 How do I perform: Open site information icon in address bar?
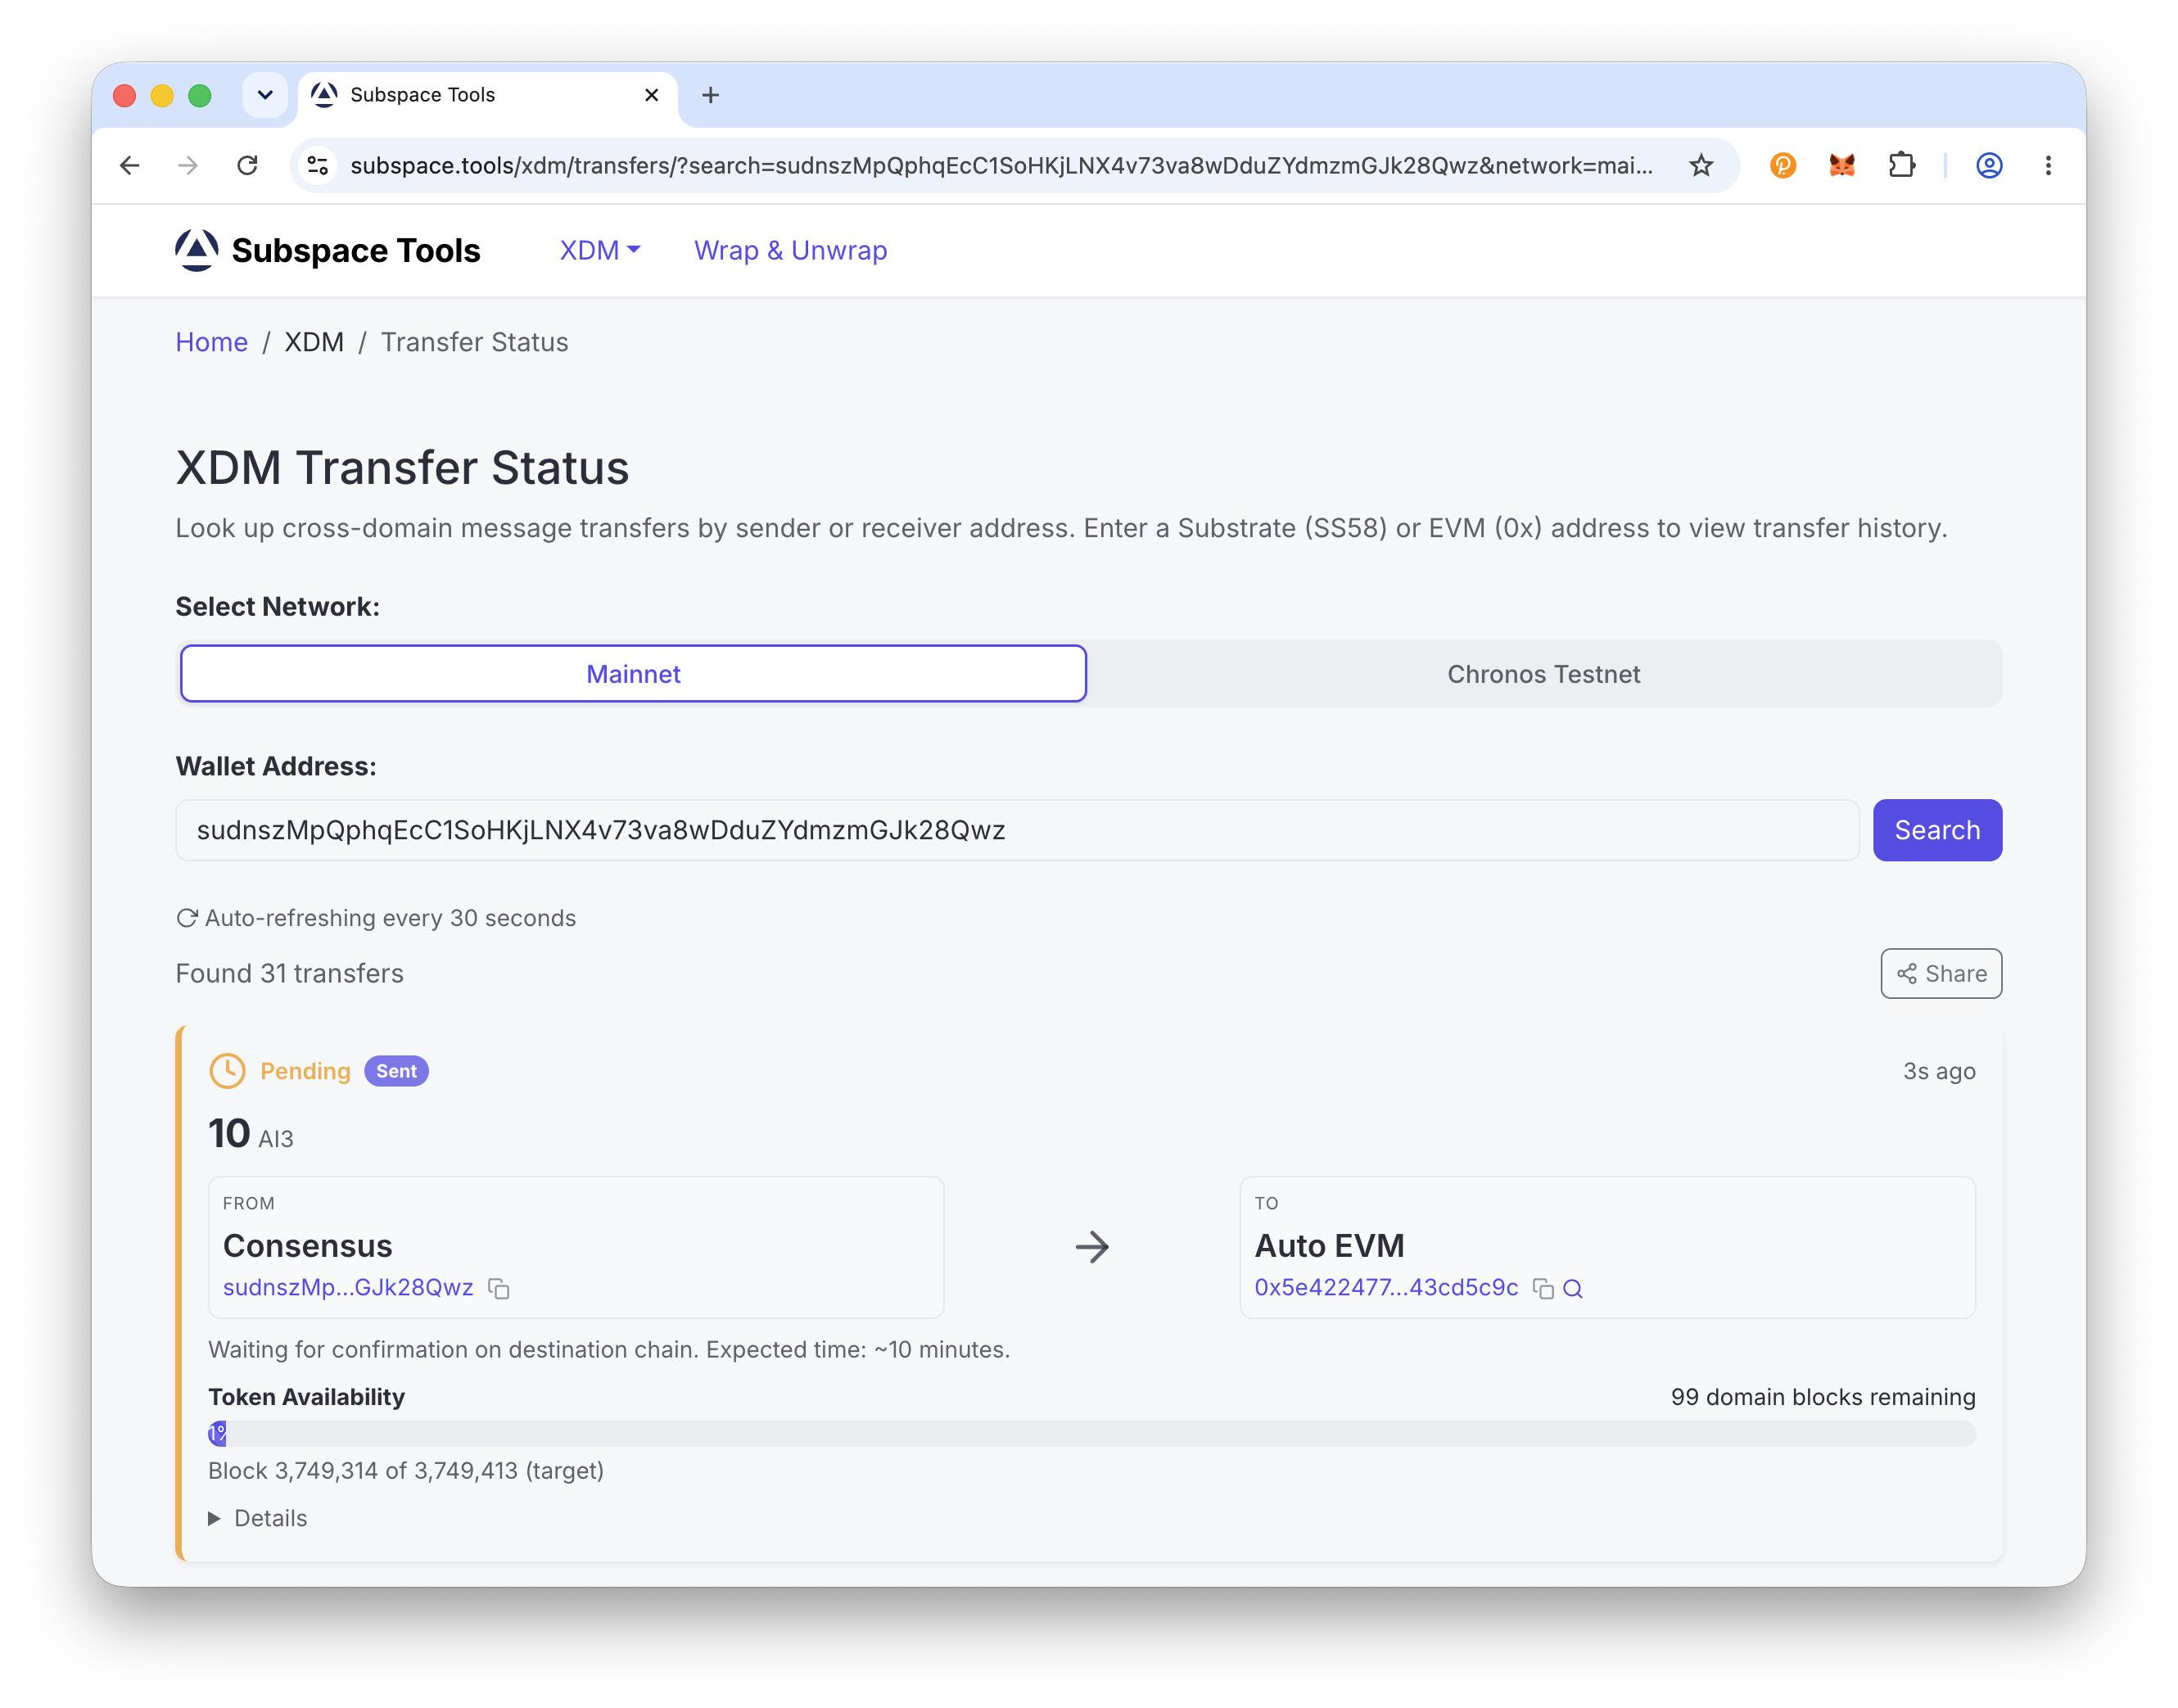coord(318,165)
